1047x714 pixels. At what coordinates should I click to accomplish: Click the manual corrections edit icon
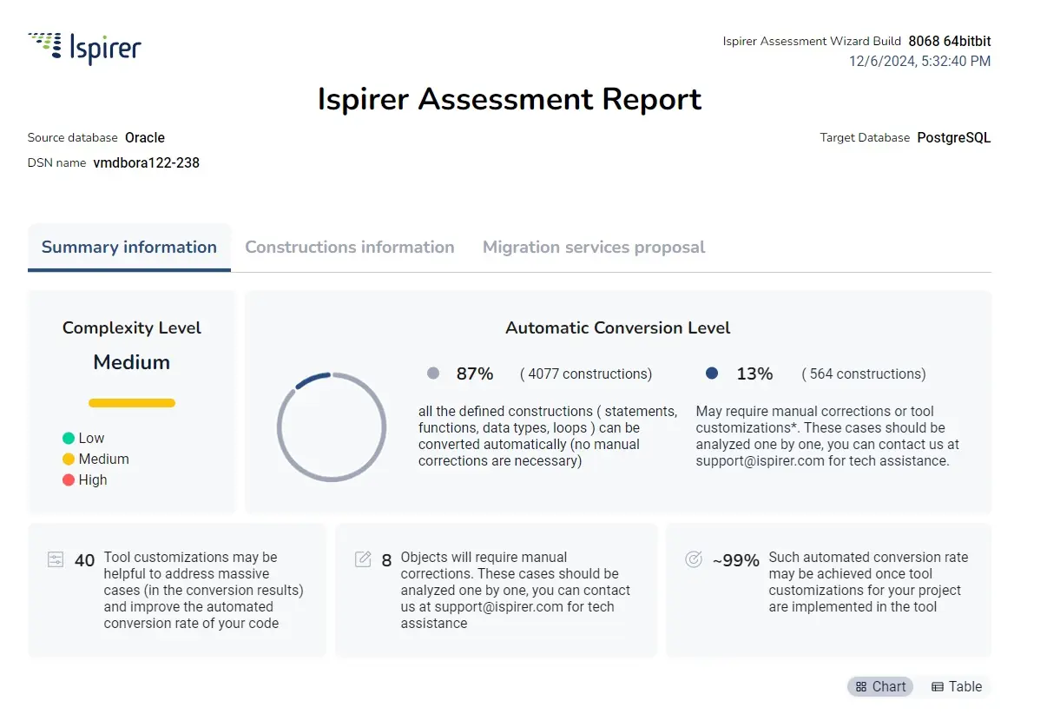pos(364,559)
